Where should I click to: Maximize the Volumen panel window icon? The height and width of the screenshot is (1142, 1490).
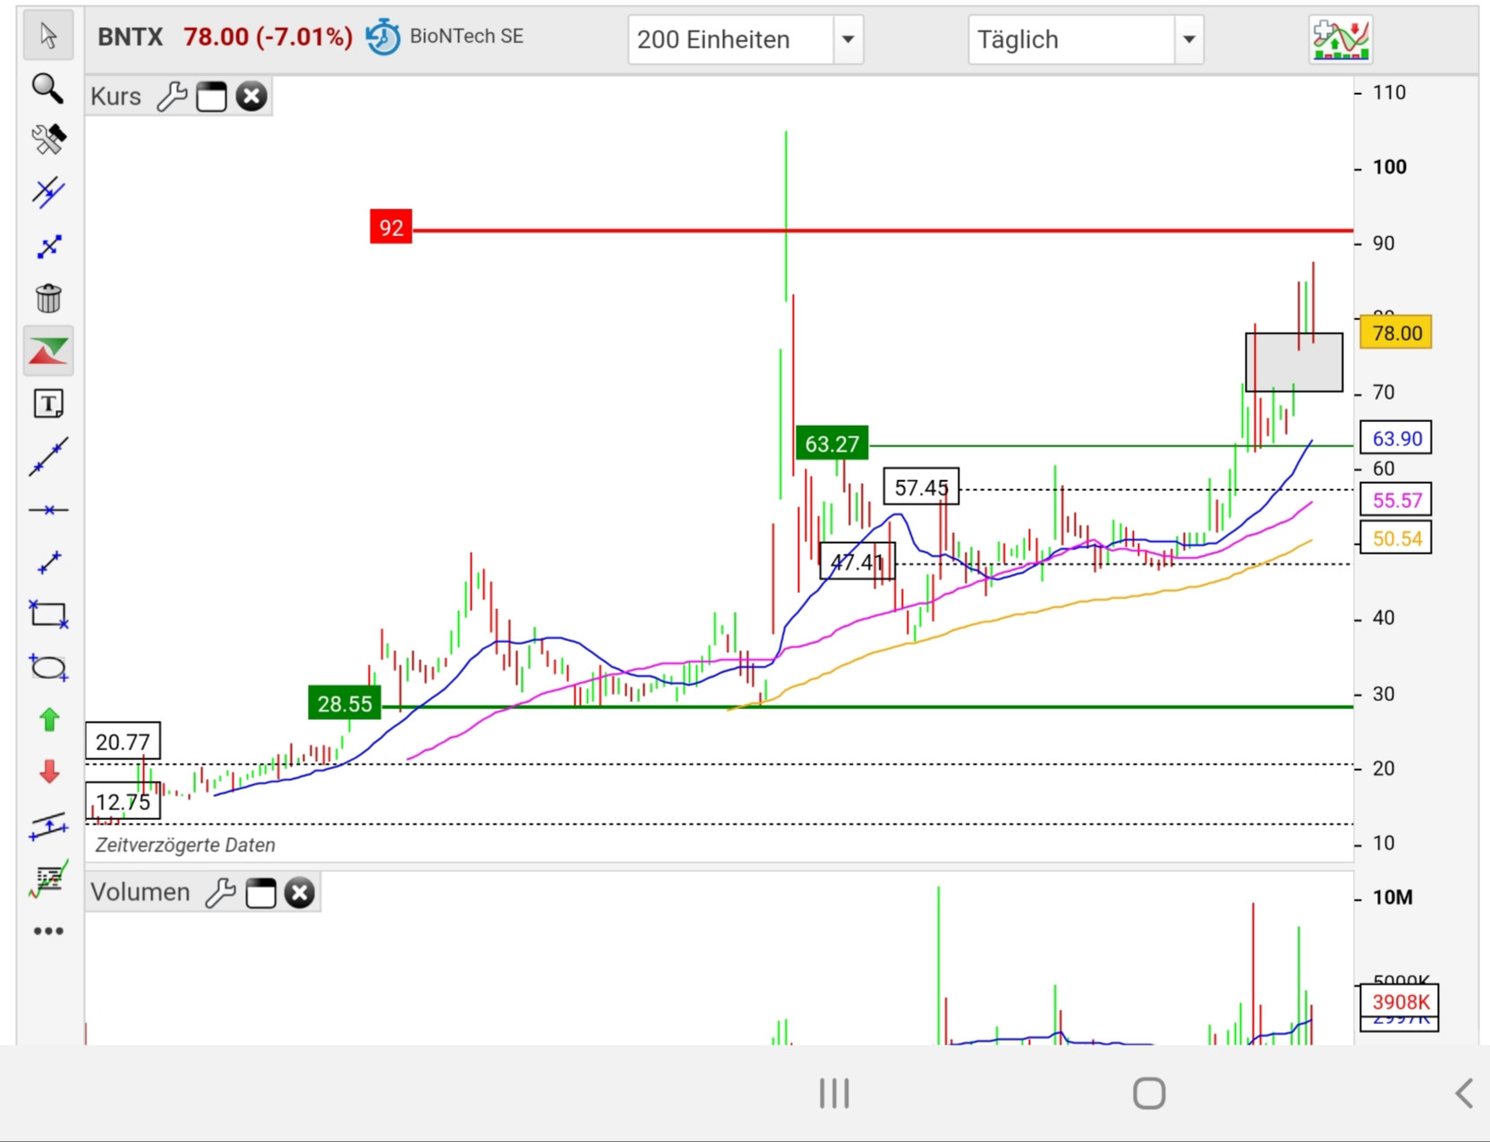coord(260,892)
